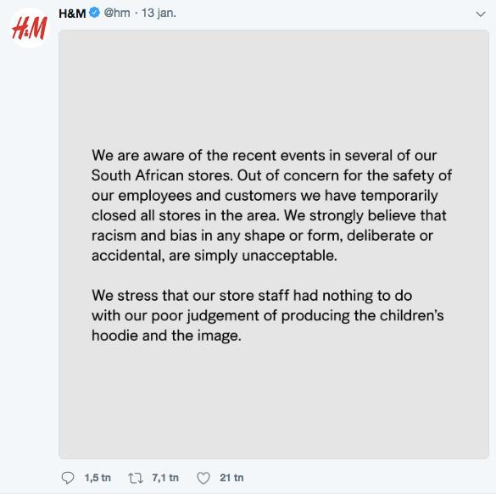Image resolution: width=496 pixels, height=494 pixels.
Task: Click the blank gray area above statement
Action: (x=274, y=88)
